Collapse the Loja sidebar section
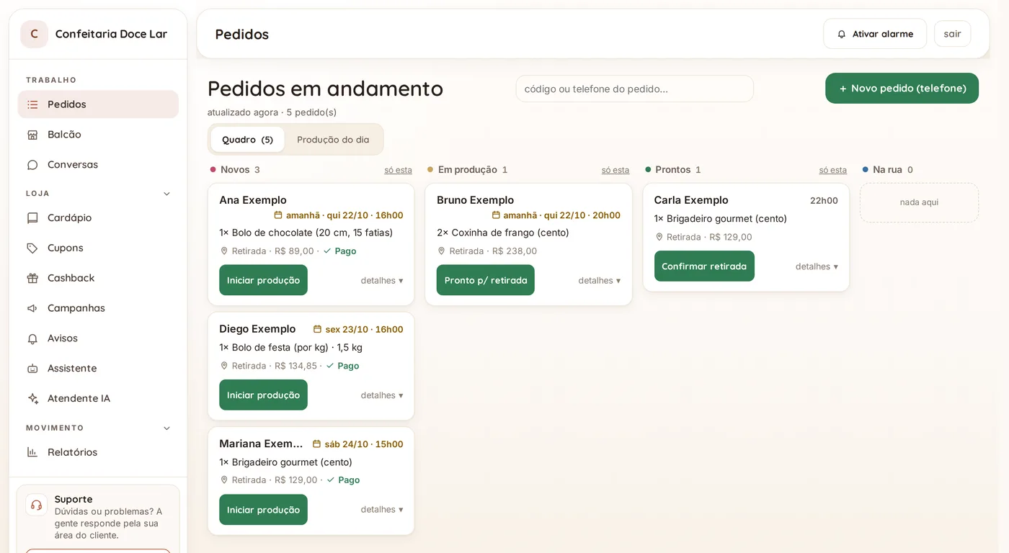Screen dimensions: 1009x553 coord(166,194)
